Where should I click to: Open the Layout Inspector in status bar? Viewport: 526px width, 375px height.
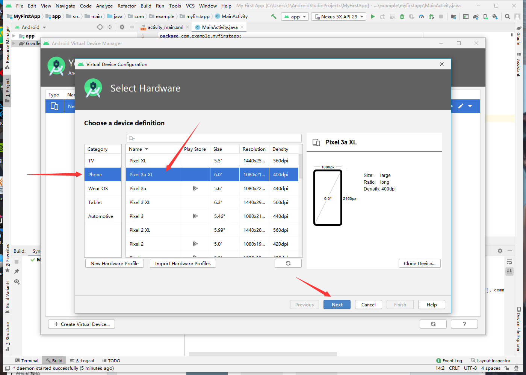click(x=490, y=360)
